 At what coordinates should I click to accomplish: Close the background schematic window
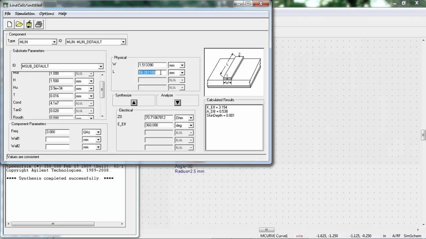(417, 3)
